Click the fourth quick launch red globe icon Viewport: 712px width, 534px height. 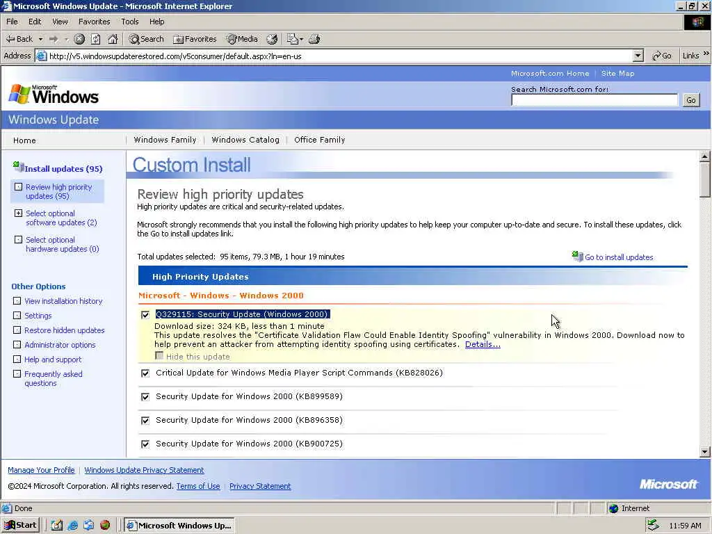105,526
